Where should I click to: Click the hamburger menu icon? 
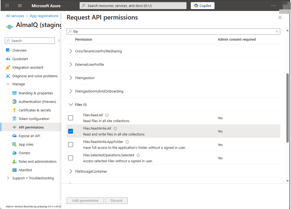(x=19, y=5)
